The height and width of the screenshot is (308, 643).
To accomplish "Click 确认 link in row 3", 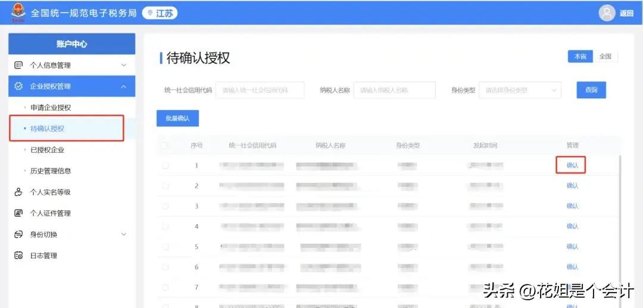I will tap(573, 206).
